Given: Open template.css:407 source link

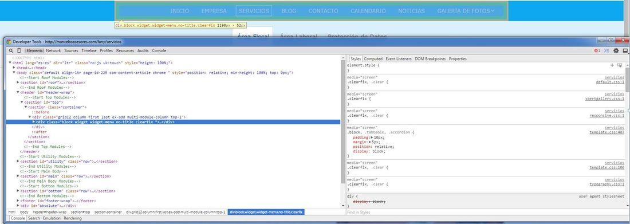Looking at the screenshot, I should coord(607,132).
